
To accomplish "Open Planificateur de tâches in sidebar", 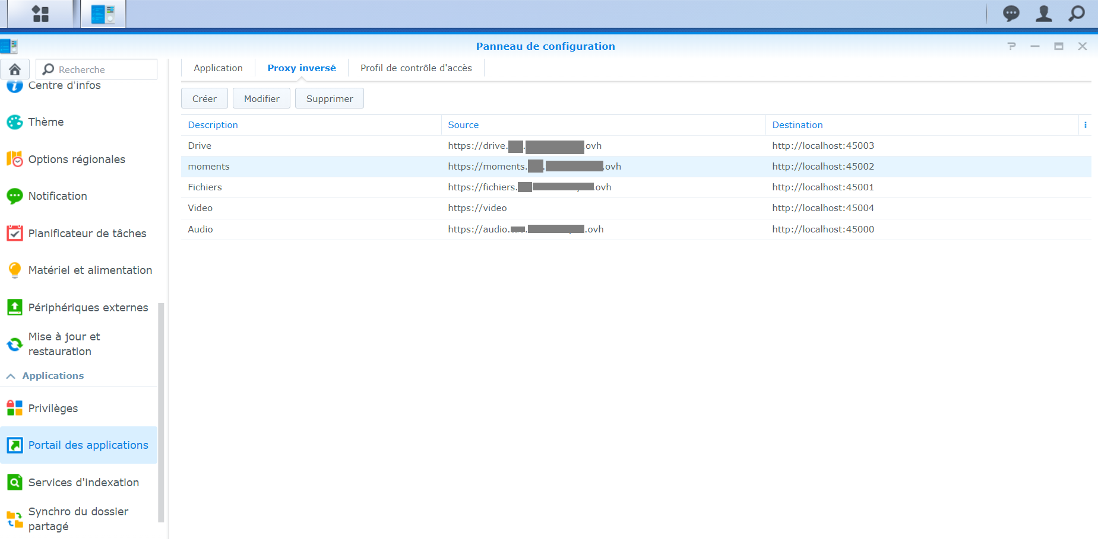I will pyautogui.click(x=87, y=234).
